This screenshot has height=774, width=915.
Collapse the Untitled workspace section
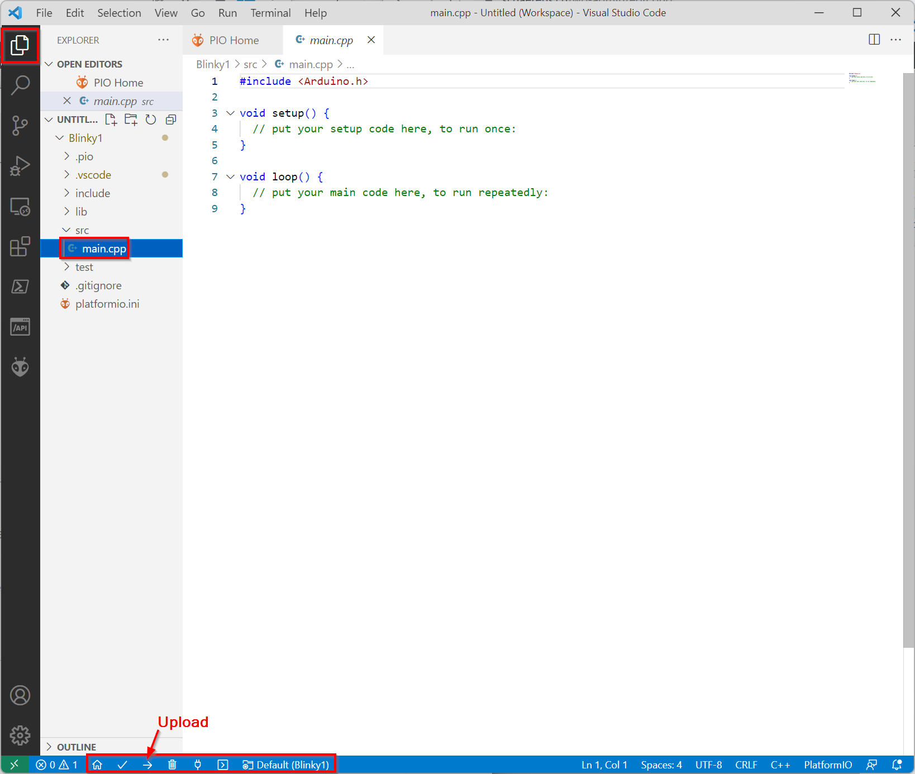coord(49,120)
